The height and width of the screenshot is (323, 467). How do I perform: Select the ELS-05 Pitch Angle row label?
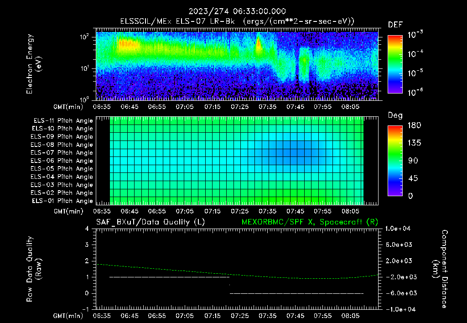pyautogui.click(x=62, y=169)
